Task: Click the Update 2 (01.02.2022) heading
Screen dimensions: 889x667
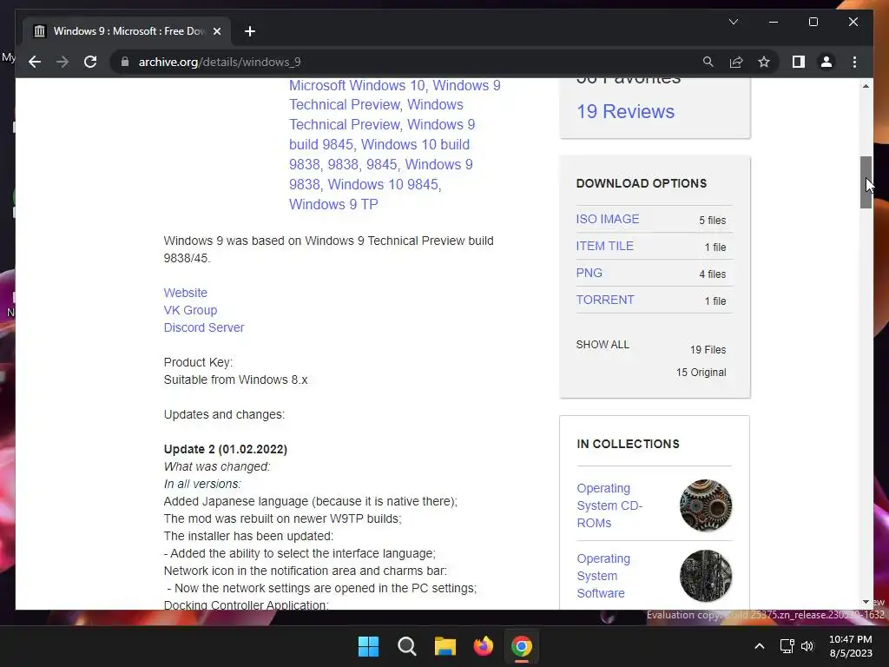Action: tap(226, 449)
